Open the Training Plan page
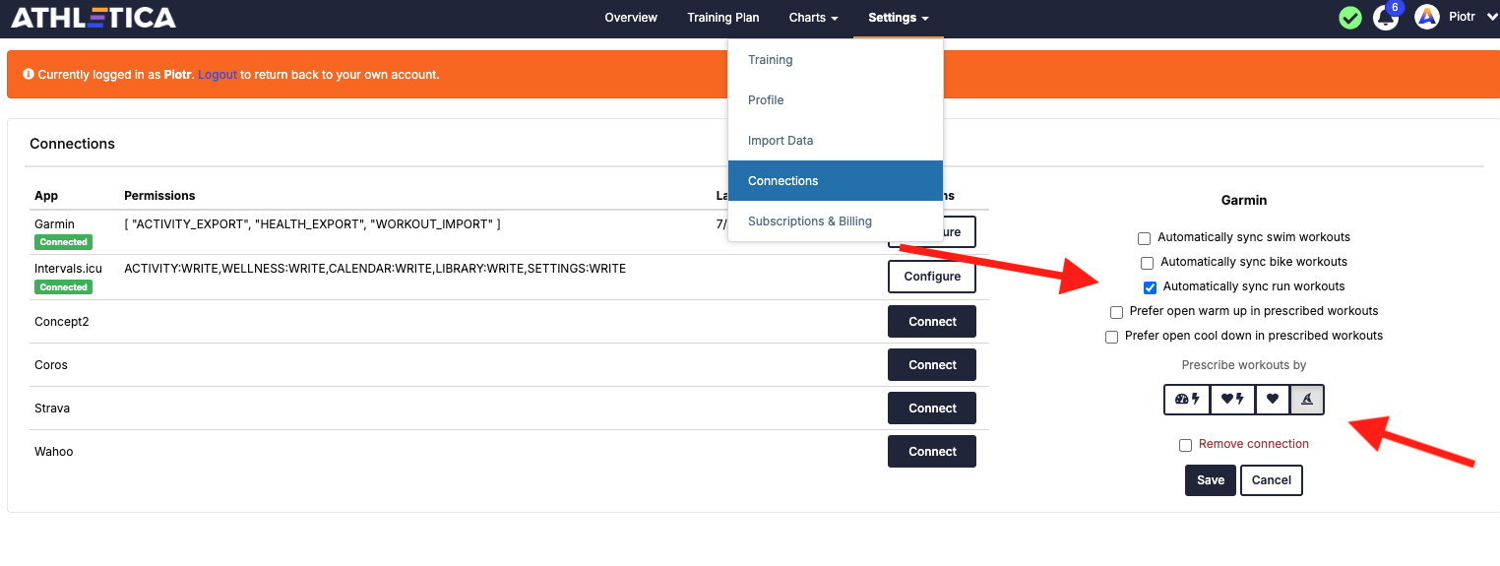The height and width of the screenshot is (566, 1500). point(723,18)
